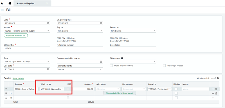Expand the Return to dropdown
Viewport: 225px width, 108px height.
[x=154, y=31]
